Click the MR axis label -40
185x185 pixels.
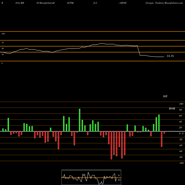[181, 145]
